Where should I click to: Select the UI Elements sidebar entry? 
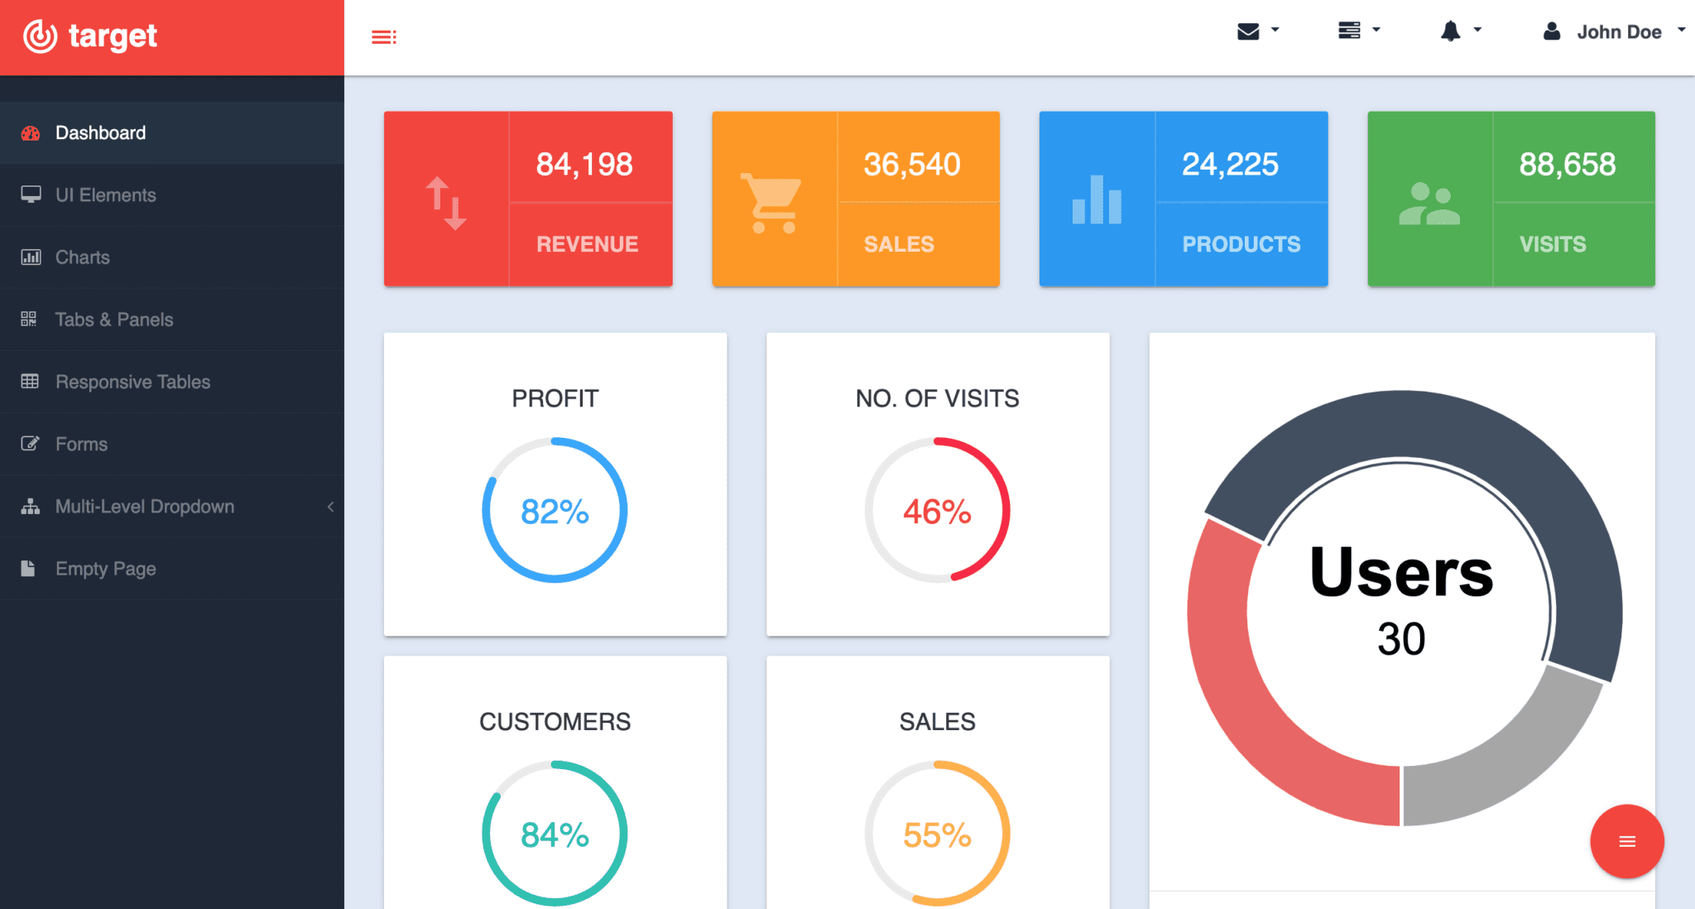[x=105, y=195]
